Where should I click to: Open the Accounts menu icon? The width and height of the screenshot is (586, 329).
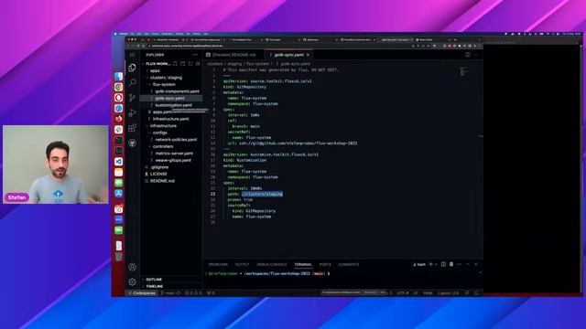[x=132, y=267]
